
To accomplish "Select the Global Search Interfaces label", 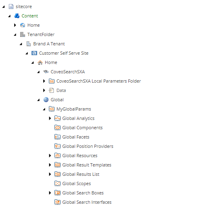I will 87,202.
